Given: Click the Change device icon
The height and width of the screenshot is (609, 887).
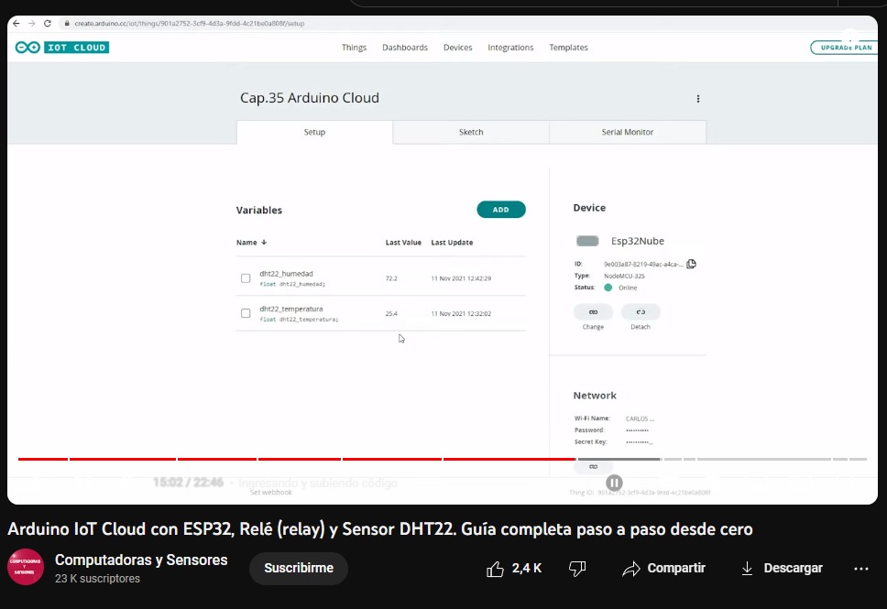Looking at the screenshot, I should tap(593, 311).
